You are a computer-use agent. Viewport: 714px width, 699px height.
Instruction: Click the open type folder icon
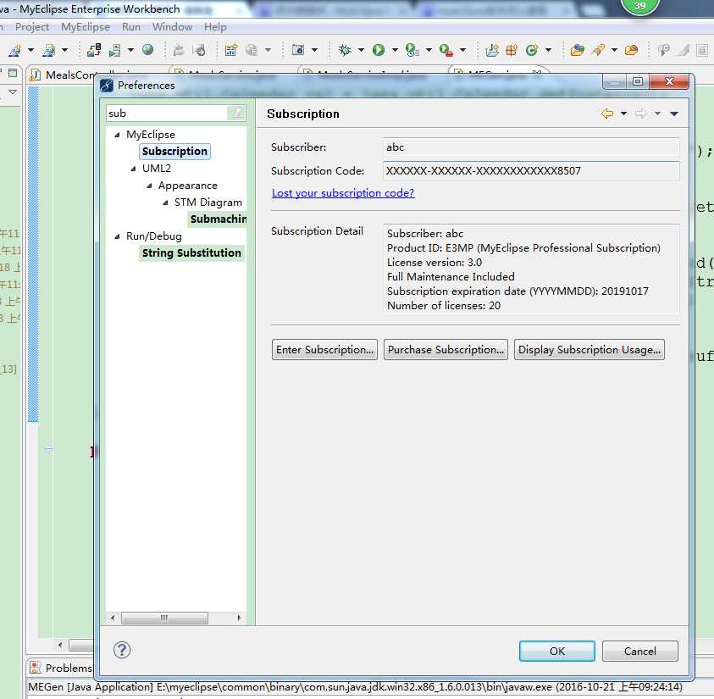click(x=577, y=50)
